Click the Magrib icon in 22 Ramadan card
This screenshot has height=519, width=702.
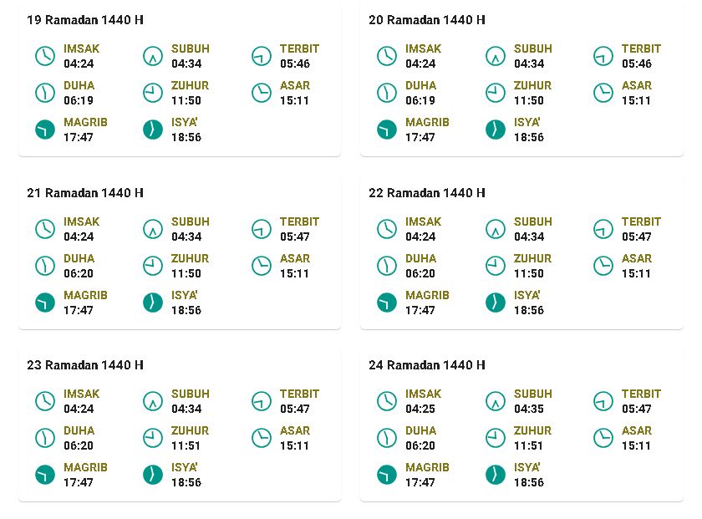(387, 303)
